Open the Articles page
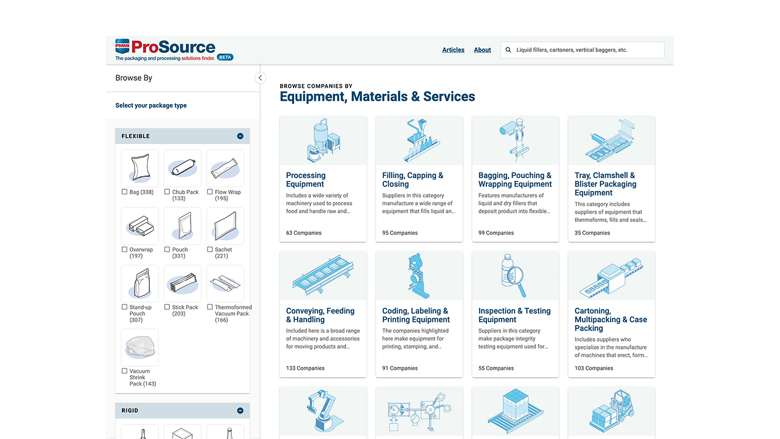The width and height of the screenshot is (780, 439). [453, 50]
